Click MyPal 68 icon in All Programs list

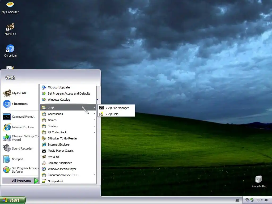(44, 157)
